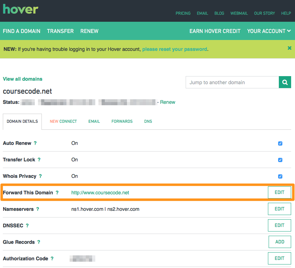Edit the Nameservers setting
Viewport: 295px width, 268px height.
coord(280,209)
